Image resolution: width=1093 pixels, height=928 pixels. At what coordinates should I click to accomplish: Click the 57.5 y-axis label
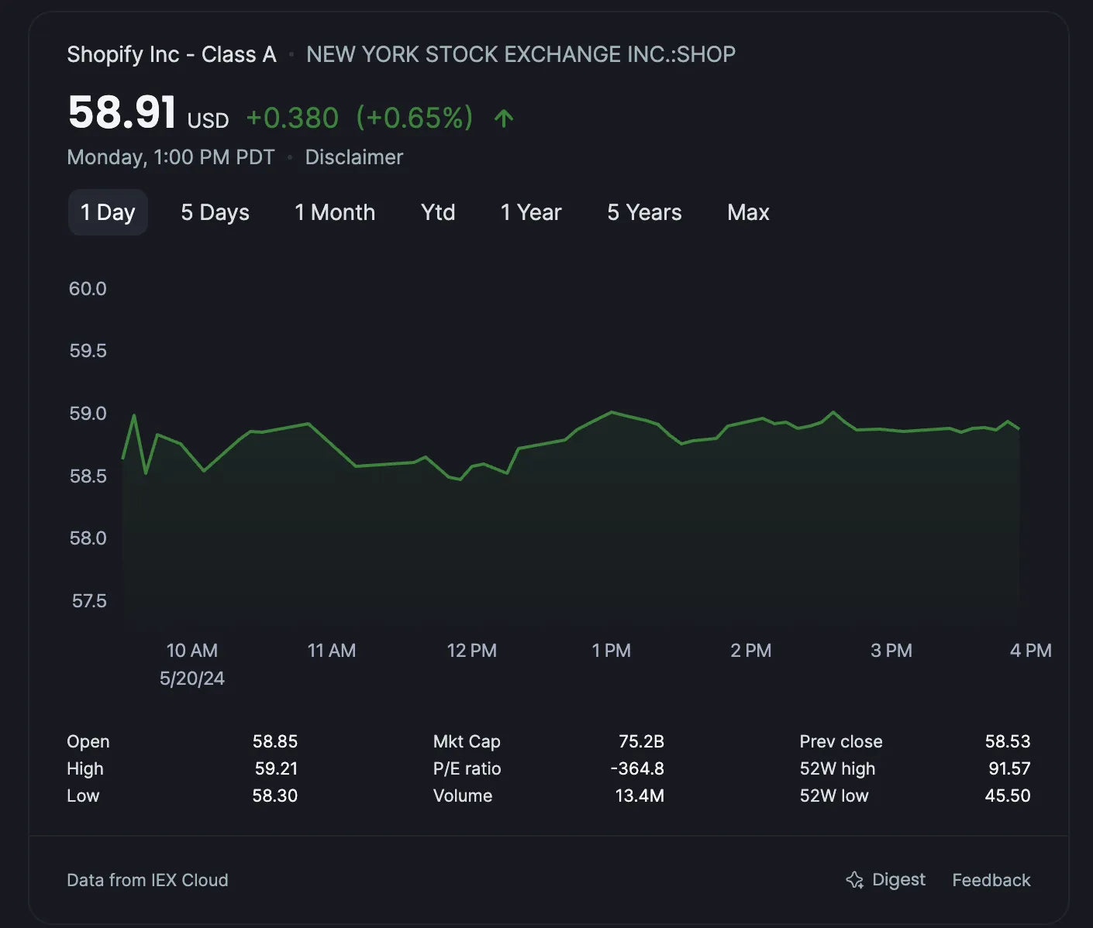[x=89, y=601]
